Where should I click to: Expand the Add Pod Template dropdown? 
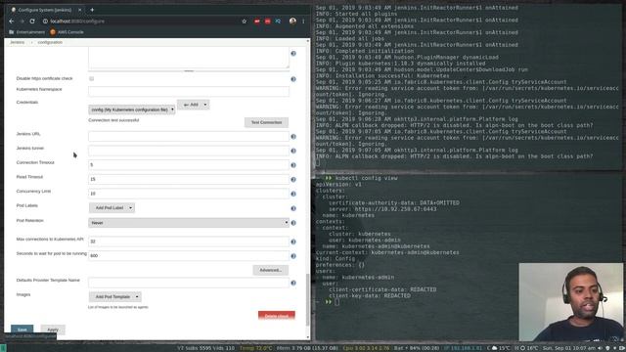point(115,297)
